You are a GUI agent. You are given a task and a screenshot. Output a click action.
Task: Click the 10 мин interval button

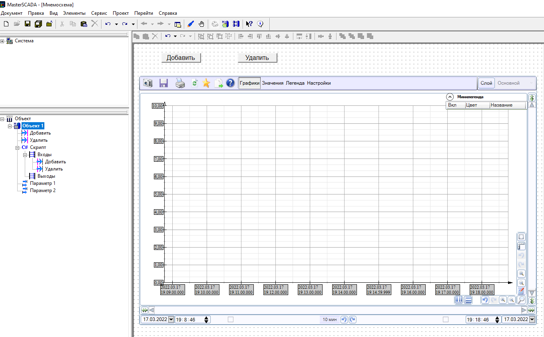[330, 319]
